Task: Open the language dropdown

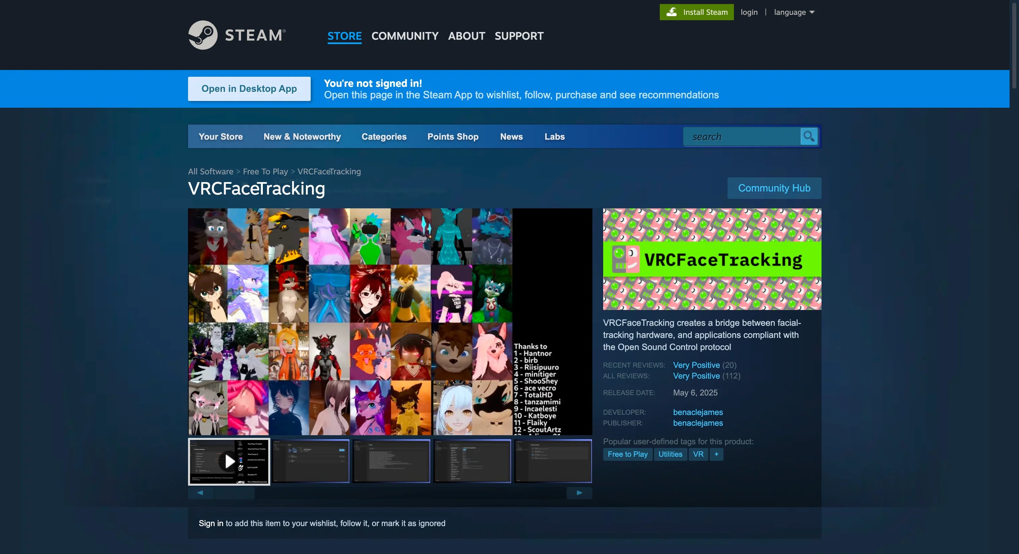Action: click(x=794, y=12)
